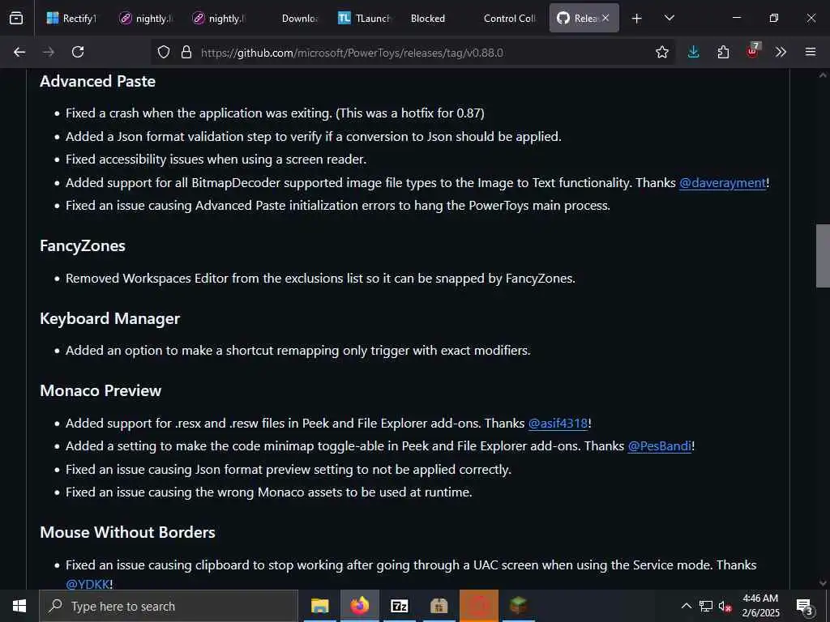830x622 pixels.
Task: Click the taskbar search box
Action: coord(169,606)
